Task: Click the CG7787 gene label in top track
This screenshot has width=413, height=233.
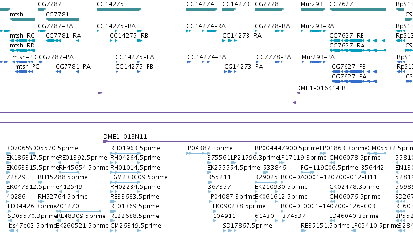Action: click(x=50, y=4)
